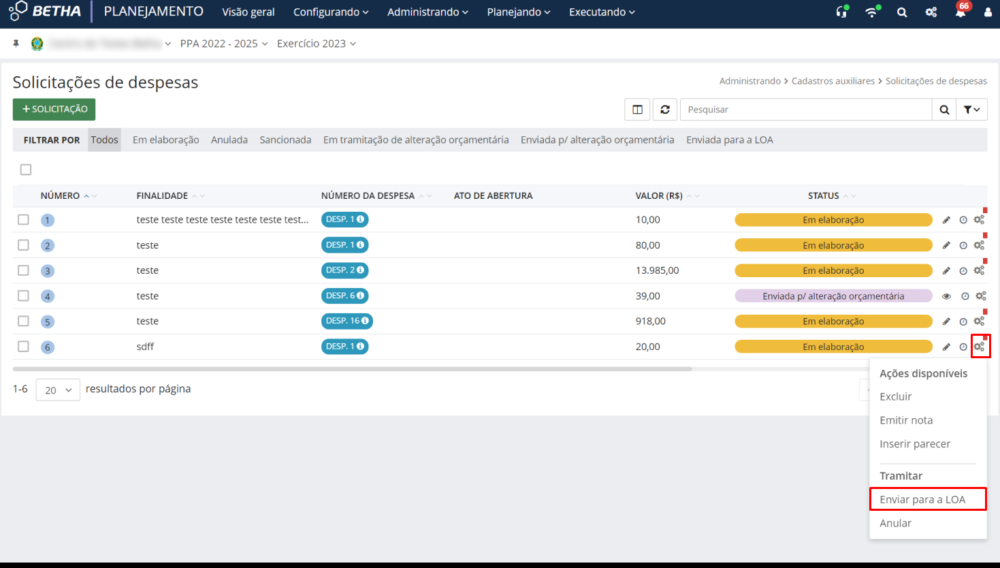The image size is (1000, 568).
Task: Filter by Em elaboração
Action: (x=166, y=140)
